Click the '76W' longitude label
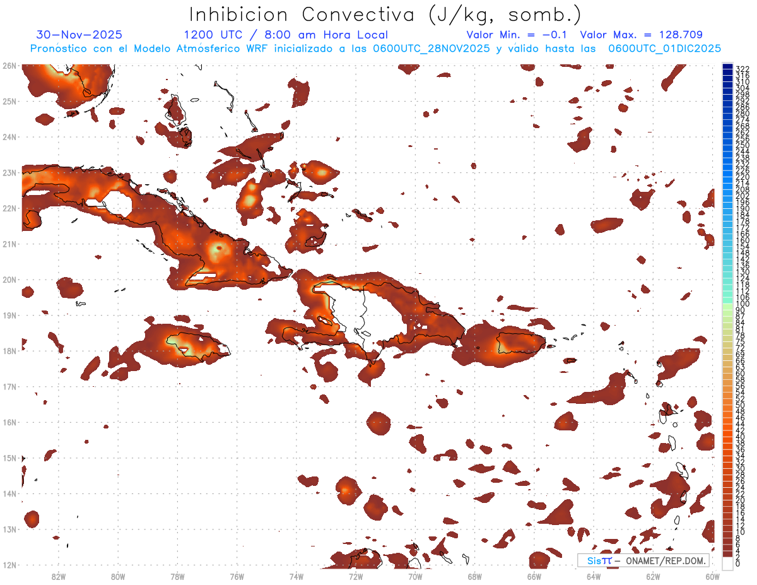Screen dimensions: 757x585 pyautogui.click(x=237, y=576)
